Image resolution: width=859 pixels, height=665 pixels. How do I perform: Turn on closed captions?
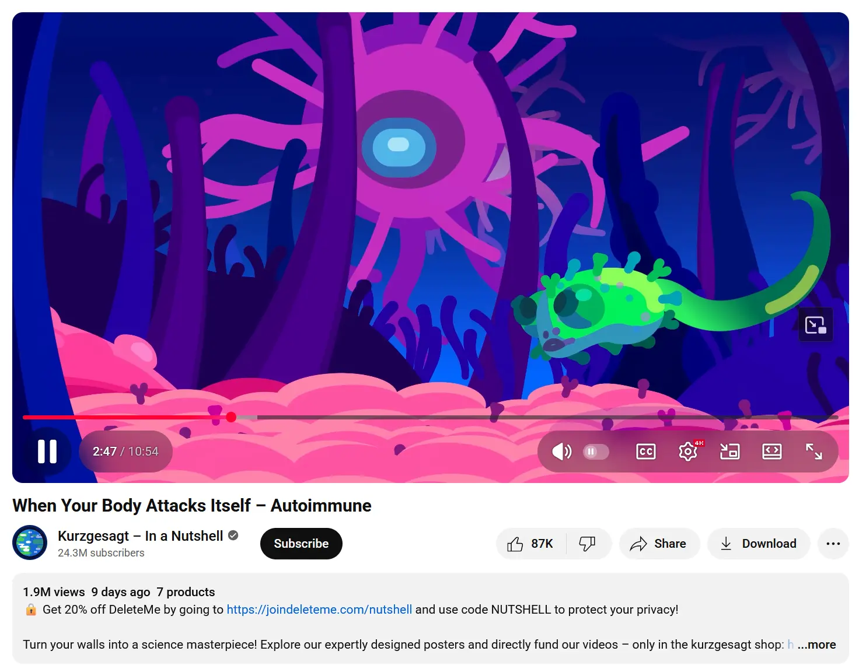[646, 452]
